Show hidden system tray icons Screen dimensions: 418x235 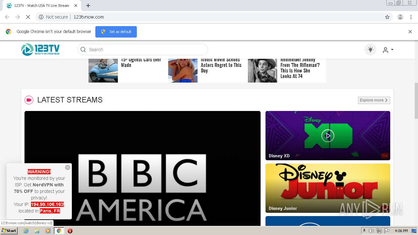click(364, 231)
